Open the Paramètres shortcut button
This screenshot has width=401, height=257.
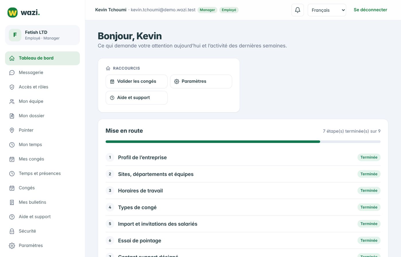click(201, 81)
